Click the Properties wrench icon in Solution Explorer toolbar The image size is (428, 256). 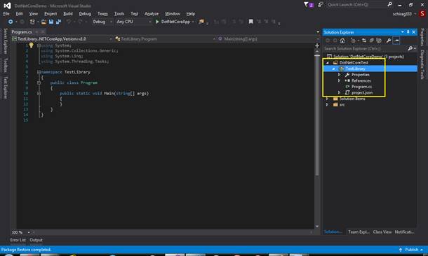pos(389,41)
